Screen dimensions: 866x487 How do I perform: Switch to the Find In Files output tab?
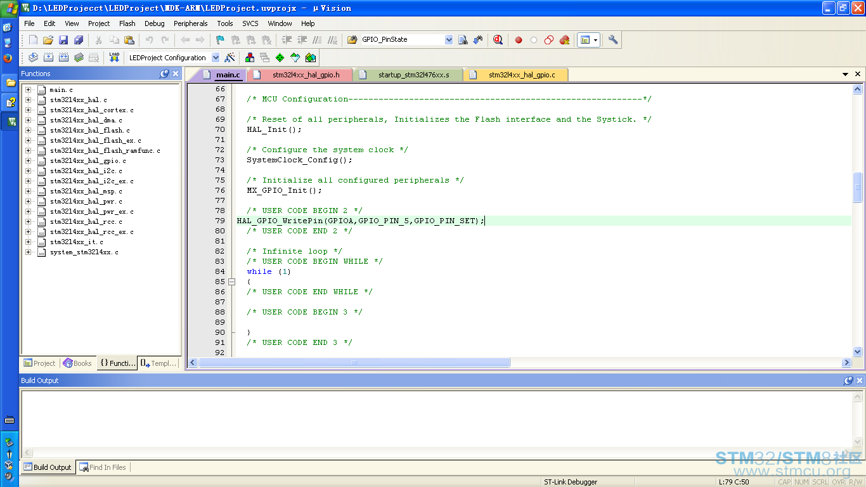103,467
